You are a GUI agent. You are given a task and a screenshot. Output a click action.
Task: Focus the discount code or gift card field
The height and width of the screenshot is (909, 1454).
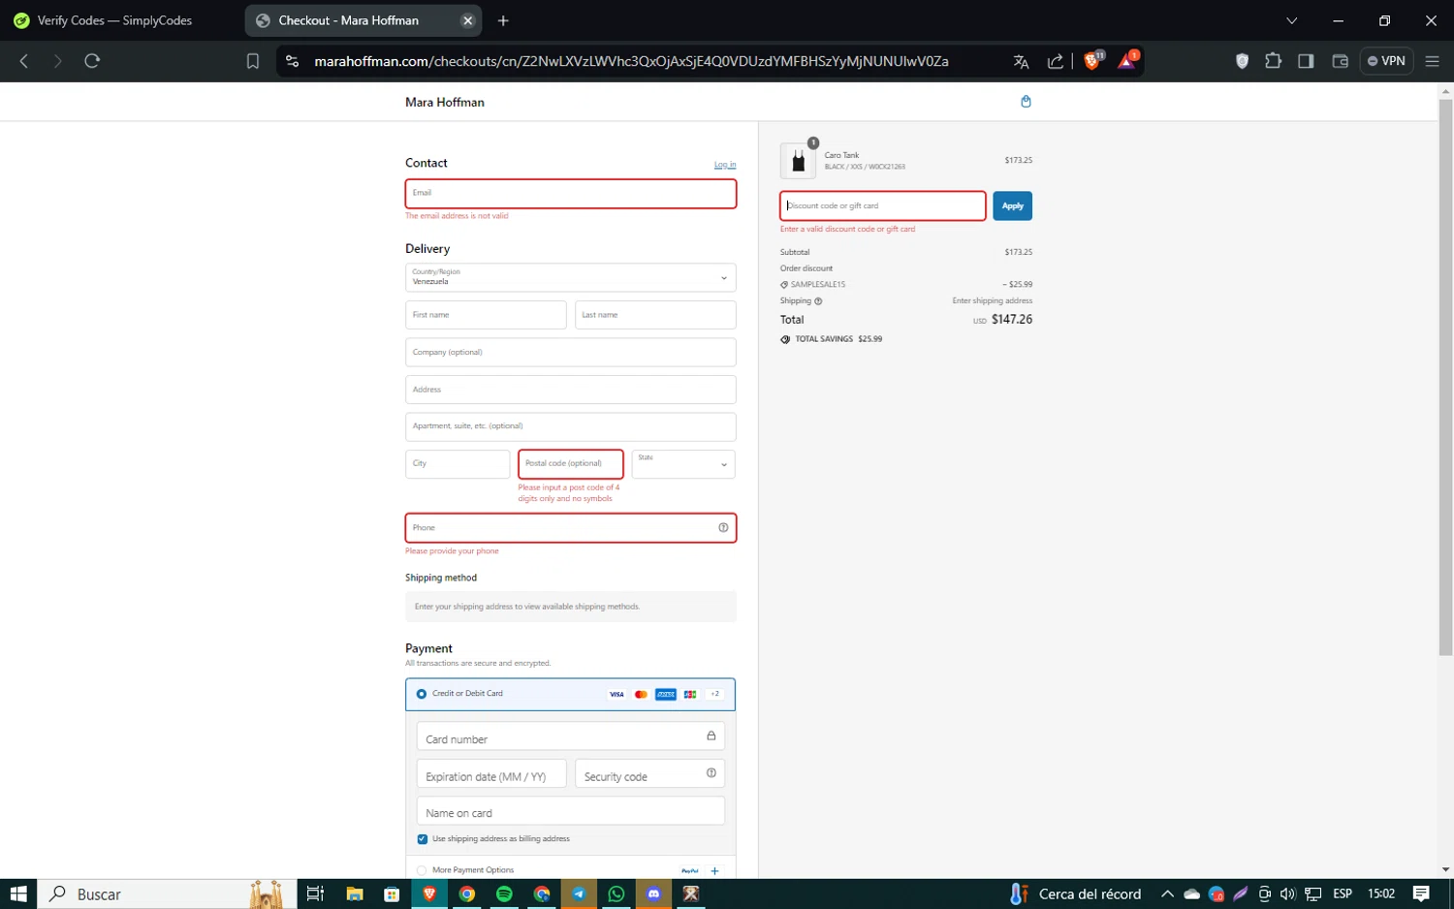[x=883, y=205]
